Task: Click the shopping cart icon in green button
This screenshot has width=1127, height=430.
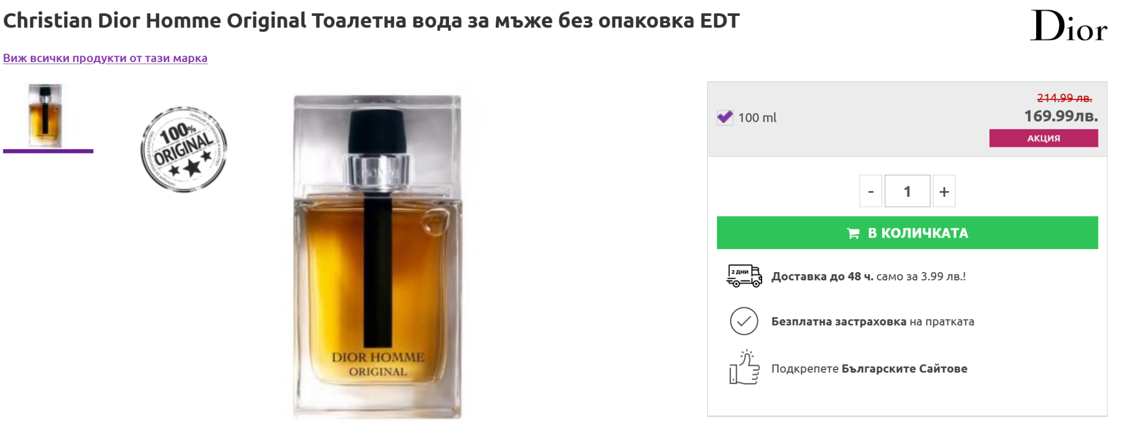Action: [853, 233]
